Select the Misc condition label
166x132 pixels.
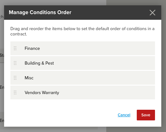[x=29, y=78]
